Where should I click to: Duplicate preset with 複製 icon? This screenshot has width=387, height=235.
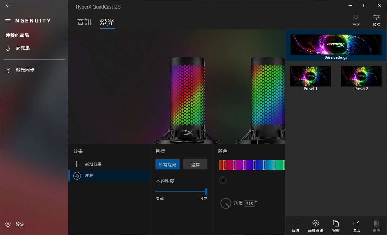pos(336,226)
